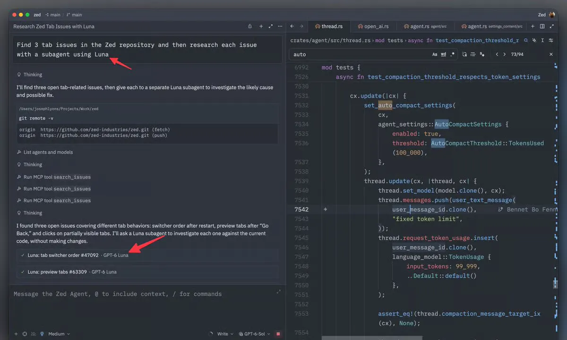Screen dimensions: 567x340
Task: Toggle case-sensitive search Aa
Action: (435, 54)
